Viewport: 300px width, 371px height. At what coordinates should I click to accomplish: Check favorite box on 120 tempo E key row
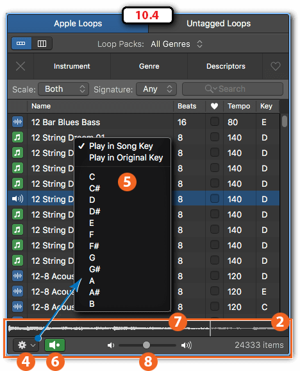[x=215, y=291]
